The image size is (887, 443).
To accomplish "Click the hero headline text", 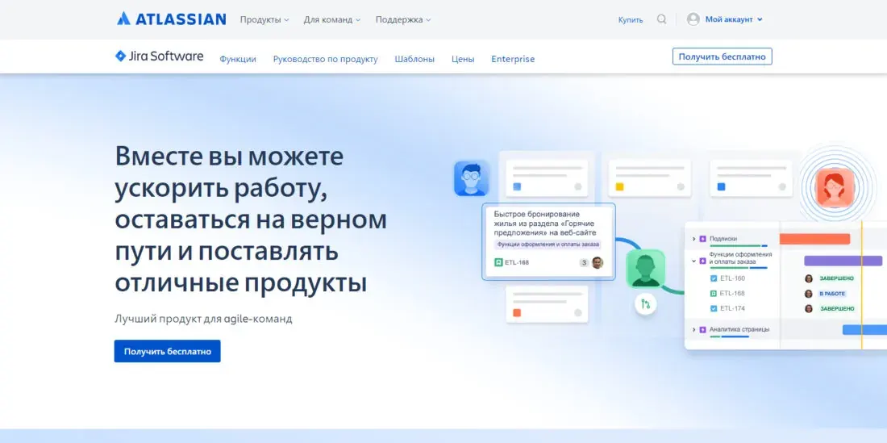I will [251, 219].
